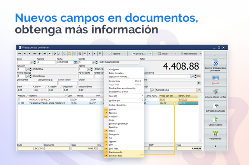Click the refresh arrow toolbar icon
249x165 pixels.
pyautogui.click(x=54, y=54)
